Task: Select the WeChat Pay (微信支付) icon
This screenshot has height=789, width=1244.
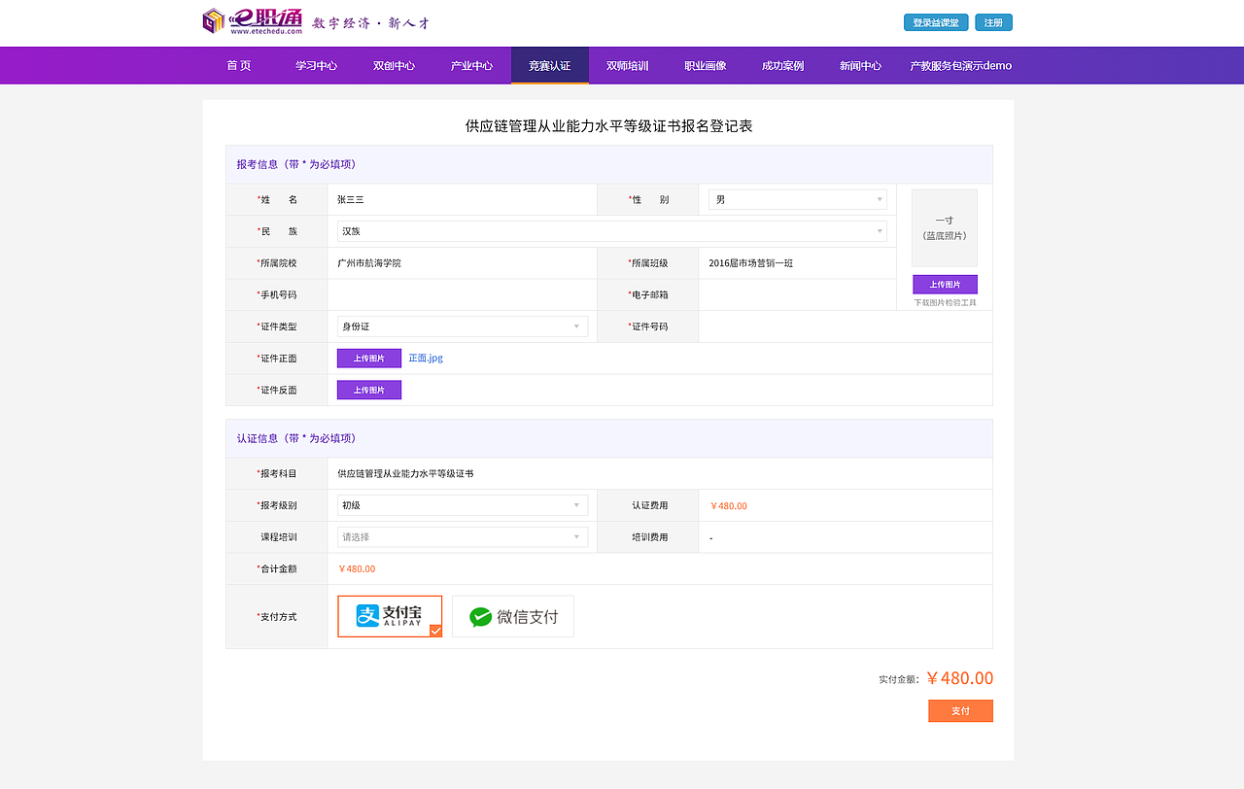Action: click(x=512, y=615)
